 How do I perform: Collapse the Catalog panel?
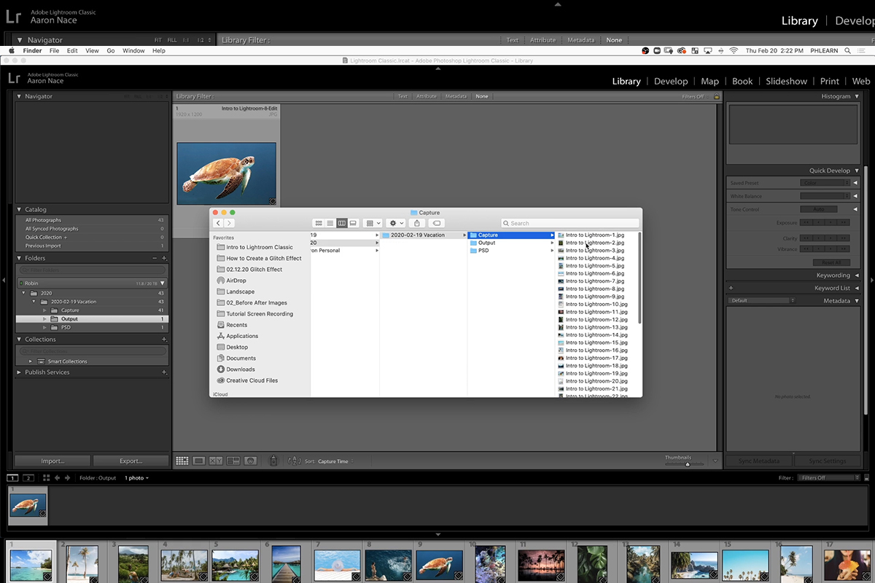tap(19, 209)
